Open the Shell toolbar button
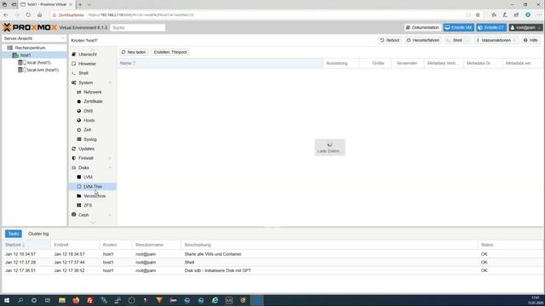Viewport: 545px width, 306px height. tap(455, 40)
